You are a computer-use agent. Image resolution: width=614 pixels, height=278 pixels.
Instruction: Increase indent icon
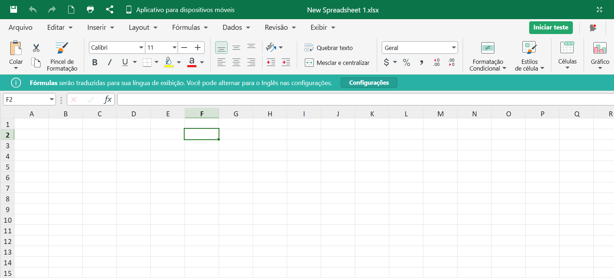[x=286, y=62]
